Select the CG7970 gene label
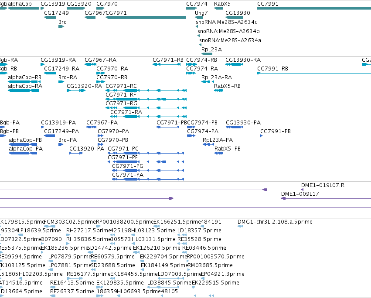The height and width of the screenshot is (298, 371). 107,4
